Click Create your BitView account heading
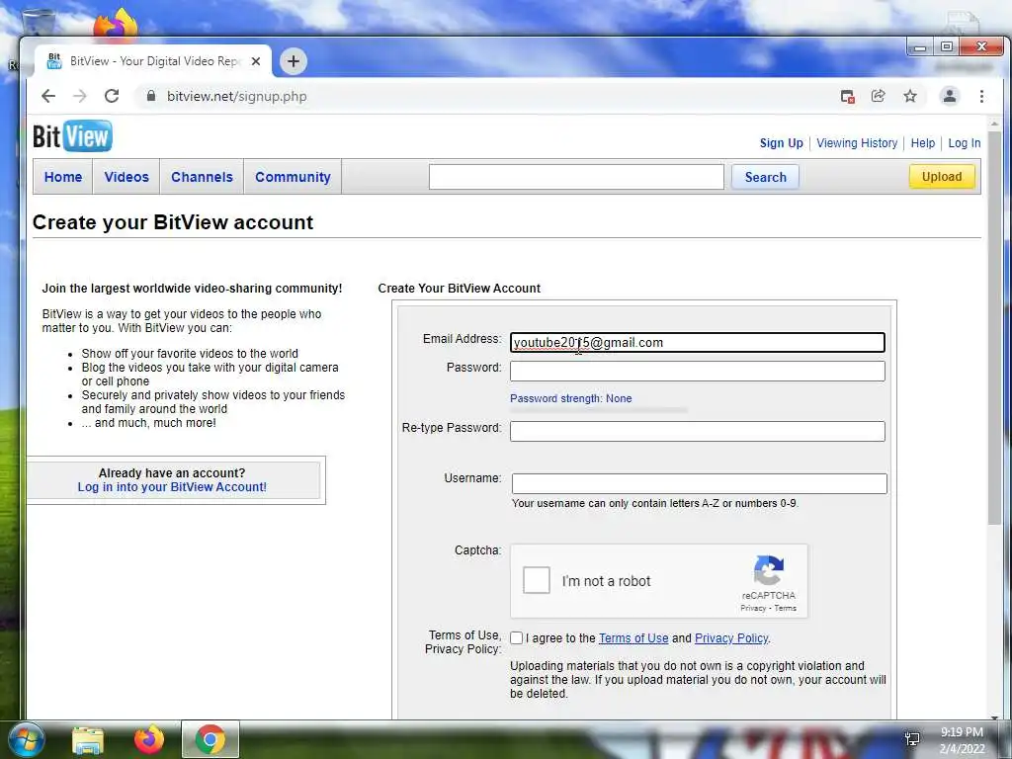The width and height of the screenshot is (1012, 759). click(173, 222)
